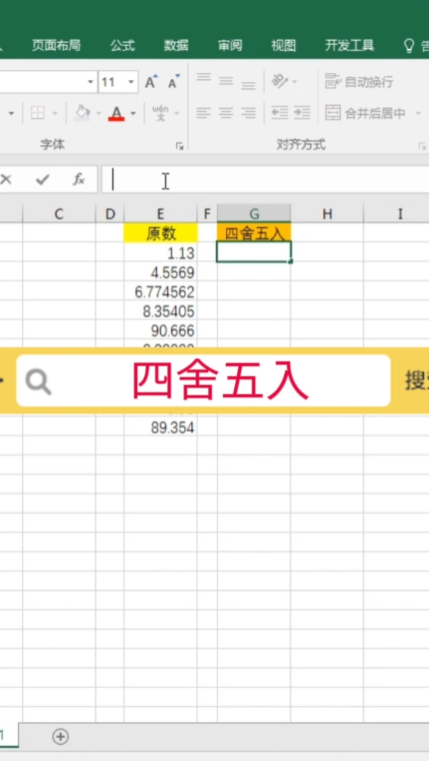Cancel entry with the X icon
Image resolution: width=429 pixels, height=761 pixels.
coord(6,180)
